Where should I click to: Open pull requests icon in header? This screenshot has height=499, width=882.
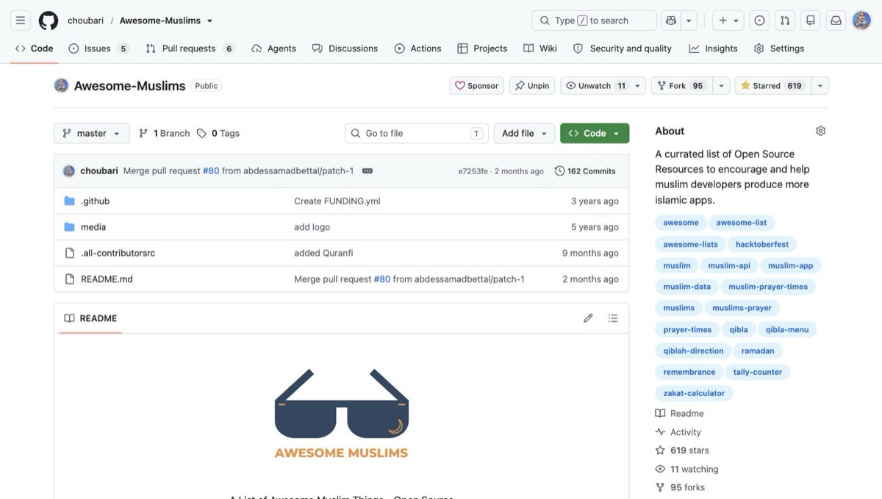coord(785,21)
